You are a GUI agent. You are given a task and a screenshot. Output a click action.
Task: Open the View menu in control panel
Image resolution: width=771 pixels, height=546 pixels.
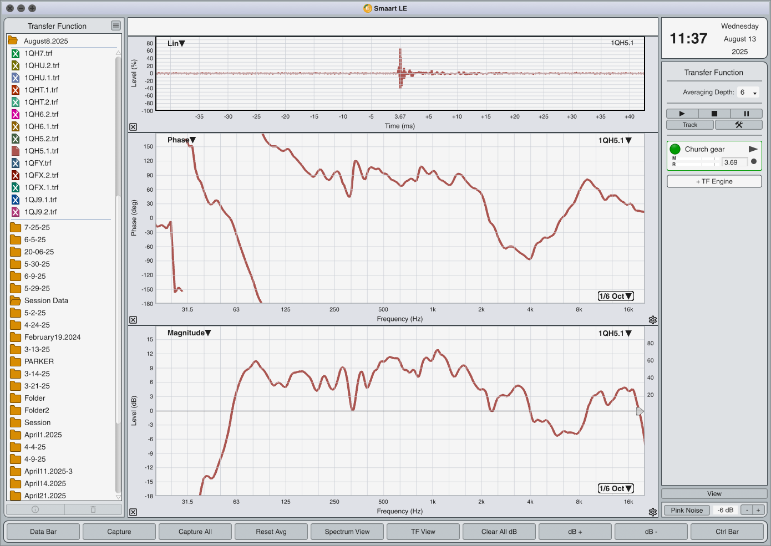tap(714, 493)
